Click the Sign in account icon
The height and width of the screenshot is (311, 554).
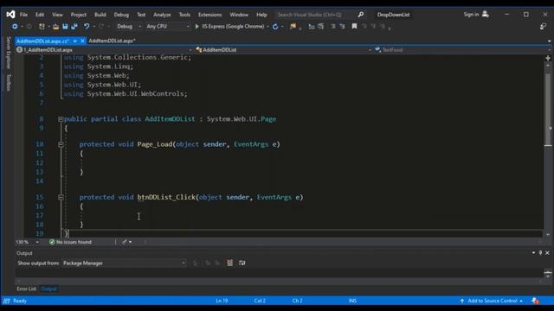pos(486,15)
